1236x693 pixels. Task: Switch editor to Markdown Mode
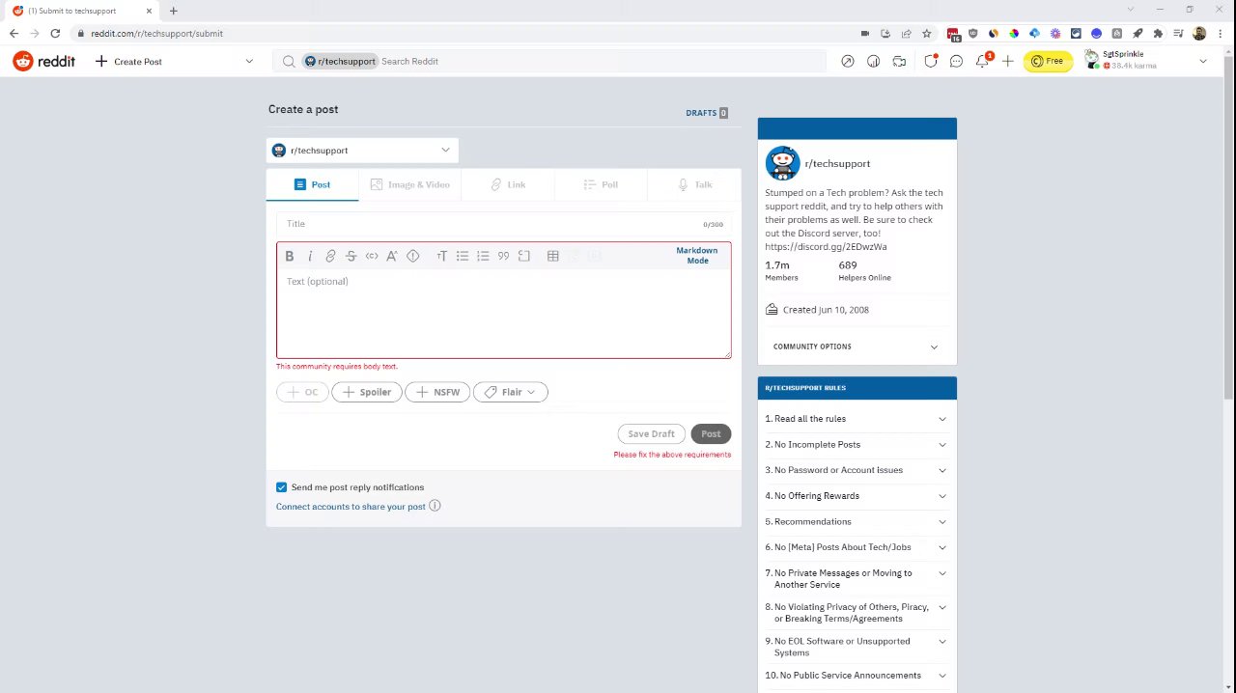pyautogui.click(x=697, y=256)
